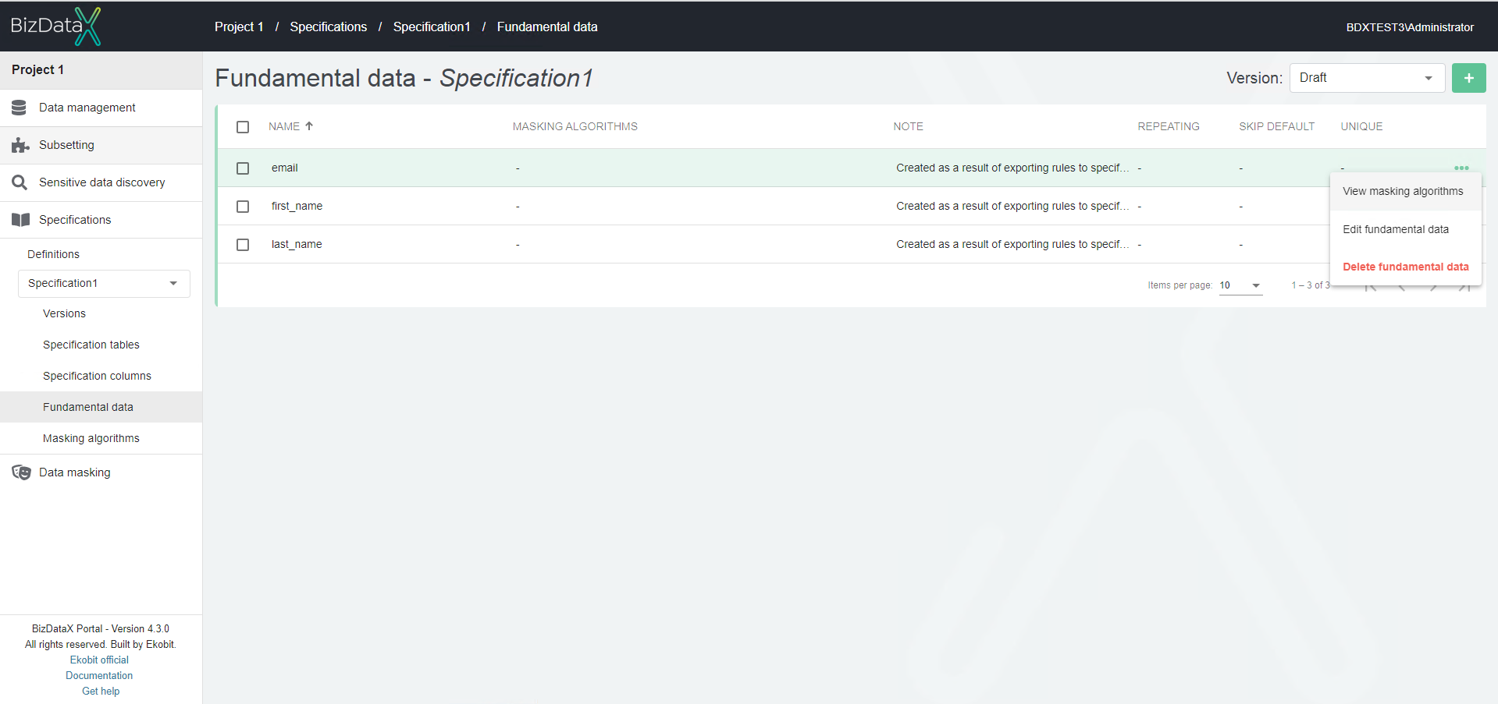1498x704 pixels.
Task: Open the Specification1 dropdown in sidebar
Action: [104, 283]
